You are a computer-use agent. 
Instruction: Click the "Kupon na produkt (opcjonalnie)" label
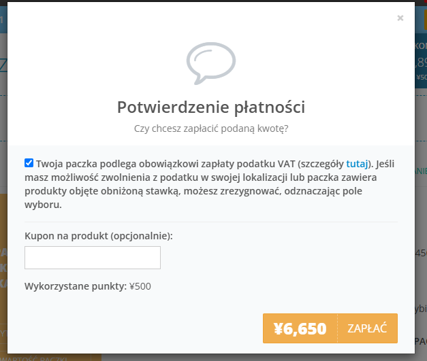(99, 236)
